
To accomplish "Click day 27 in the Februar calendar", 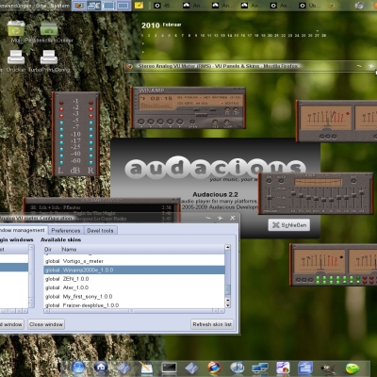I will point(318,36).
